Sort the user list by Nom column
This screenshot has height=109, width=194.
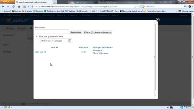pos(53,48)
